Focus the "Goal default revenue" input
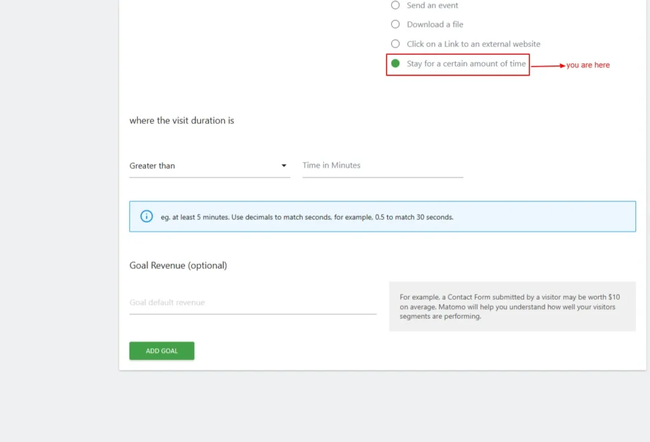 pyautogui.click(x=253, y=303)
